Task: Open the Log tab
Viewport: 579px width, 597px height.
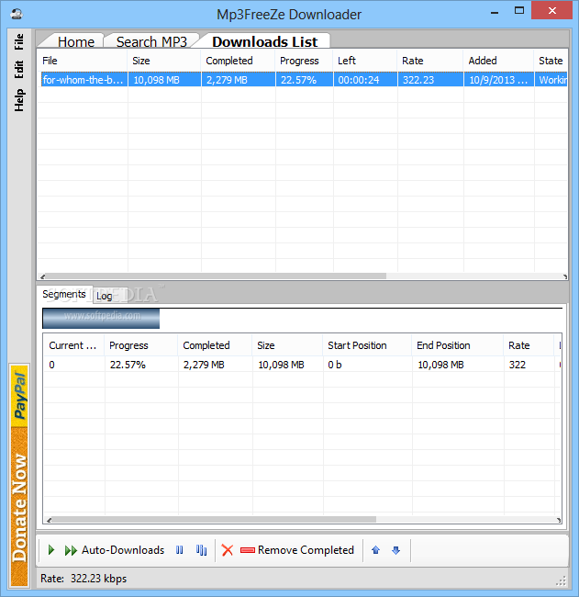Action: pos(104,296)
